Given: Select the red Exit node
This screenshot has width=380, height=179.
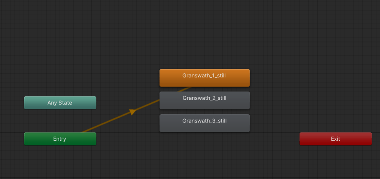Looking at the screenshot, I should click(x=335, y=139).
